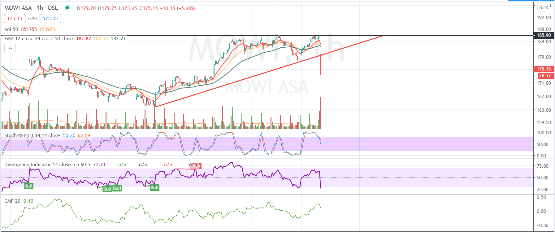Click the 185.90 horizontal line price label
The width and height of the screenshot is (555, 232).
tap(544, 35)
